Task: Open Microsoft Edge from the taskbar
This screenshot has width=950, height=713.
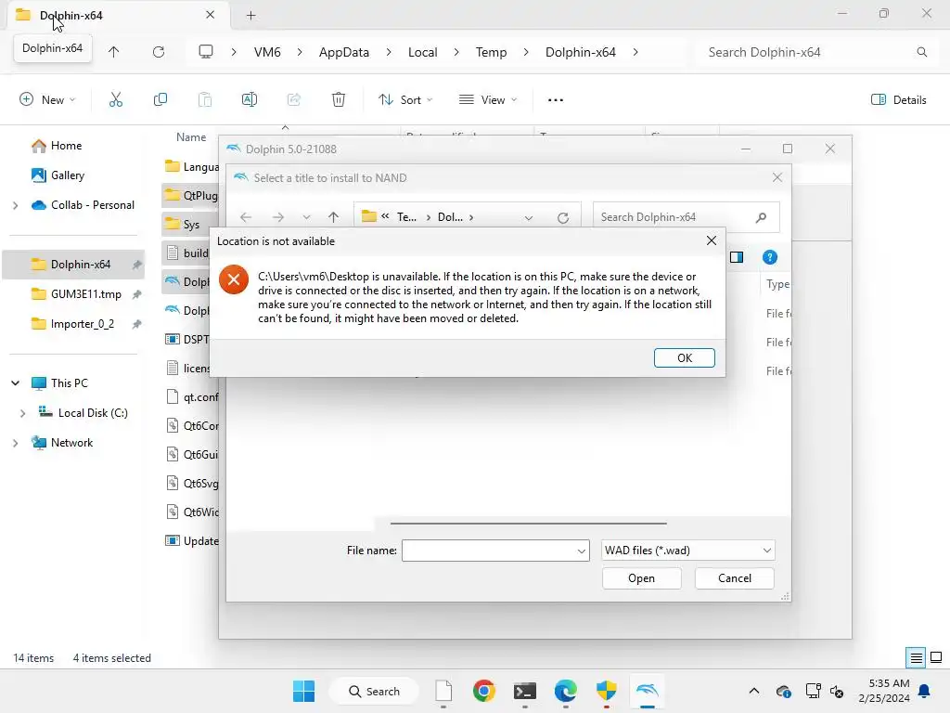Action: pyautogui.click(x=565, y=691)
